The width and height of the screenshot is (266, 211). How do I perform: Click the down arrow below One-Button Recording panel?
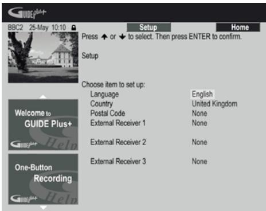coord(44,208)
